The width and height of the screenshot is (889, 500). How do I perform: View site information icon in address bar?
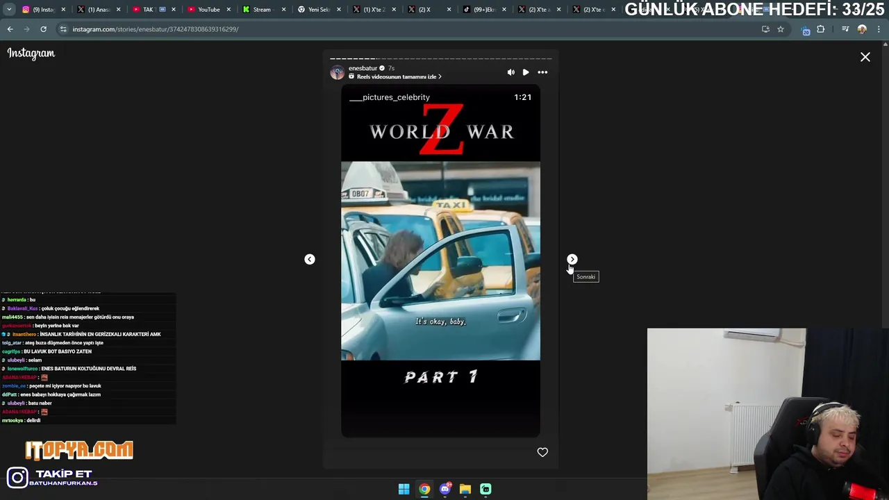[x=63, y=29]
